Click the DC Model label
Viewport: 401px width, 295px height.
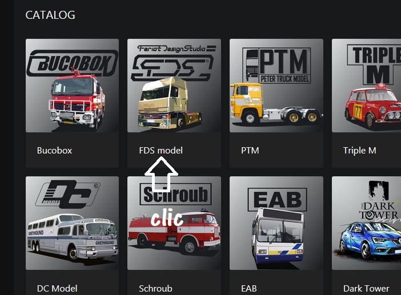(x=57, y=288)
